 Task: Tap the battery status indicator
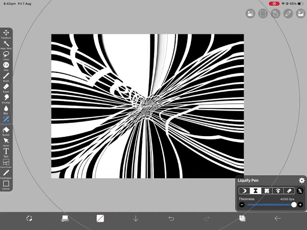pos(300,4)
